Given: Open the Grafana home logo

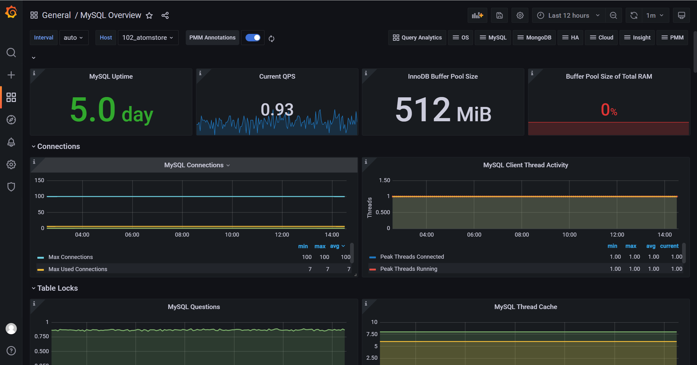Looking at the screenshot, I should [x=11, y=12].
